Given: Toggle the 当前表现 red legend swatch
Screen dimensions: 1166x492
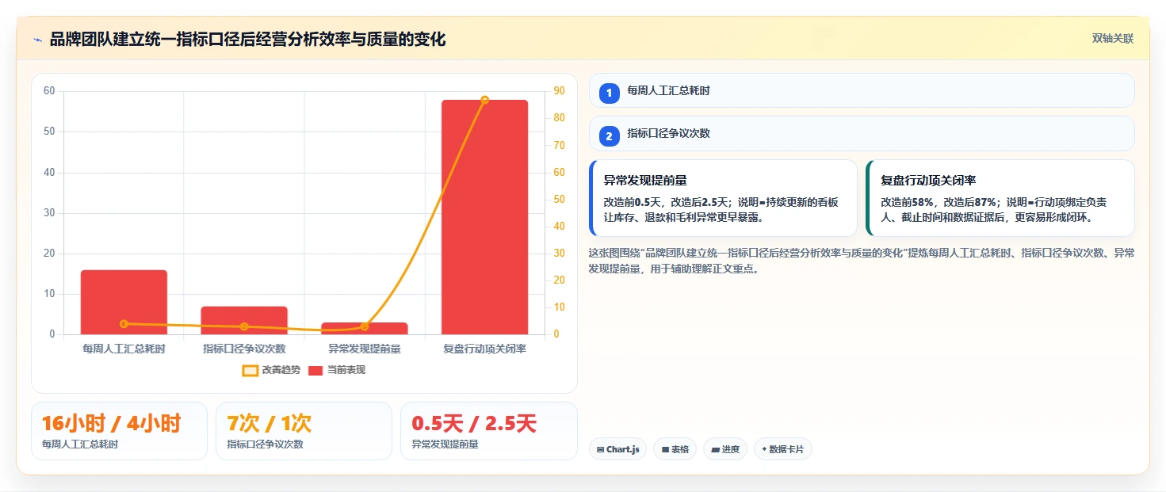Looking at the screenshot, I should [315, 370].
